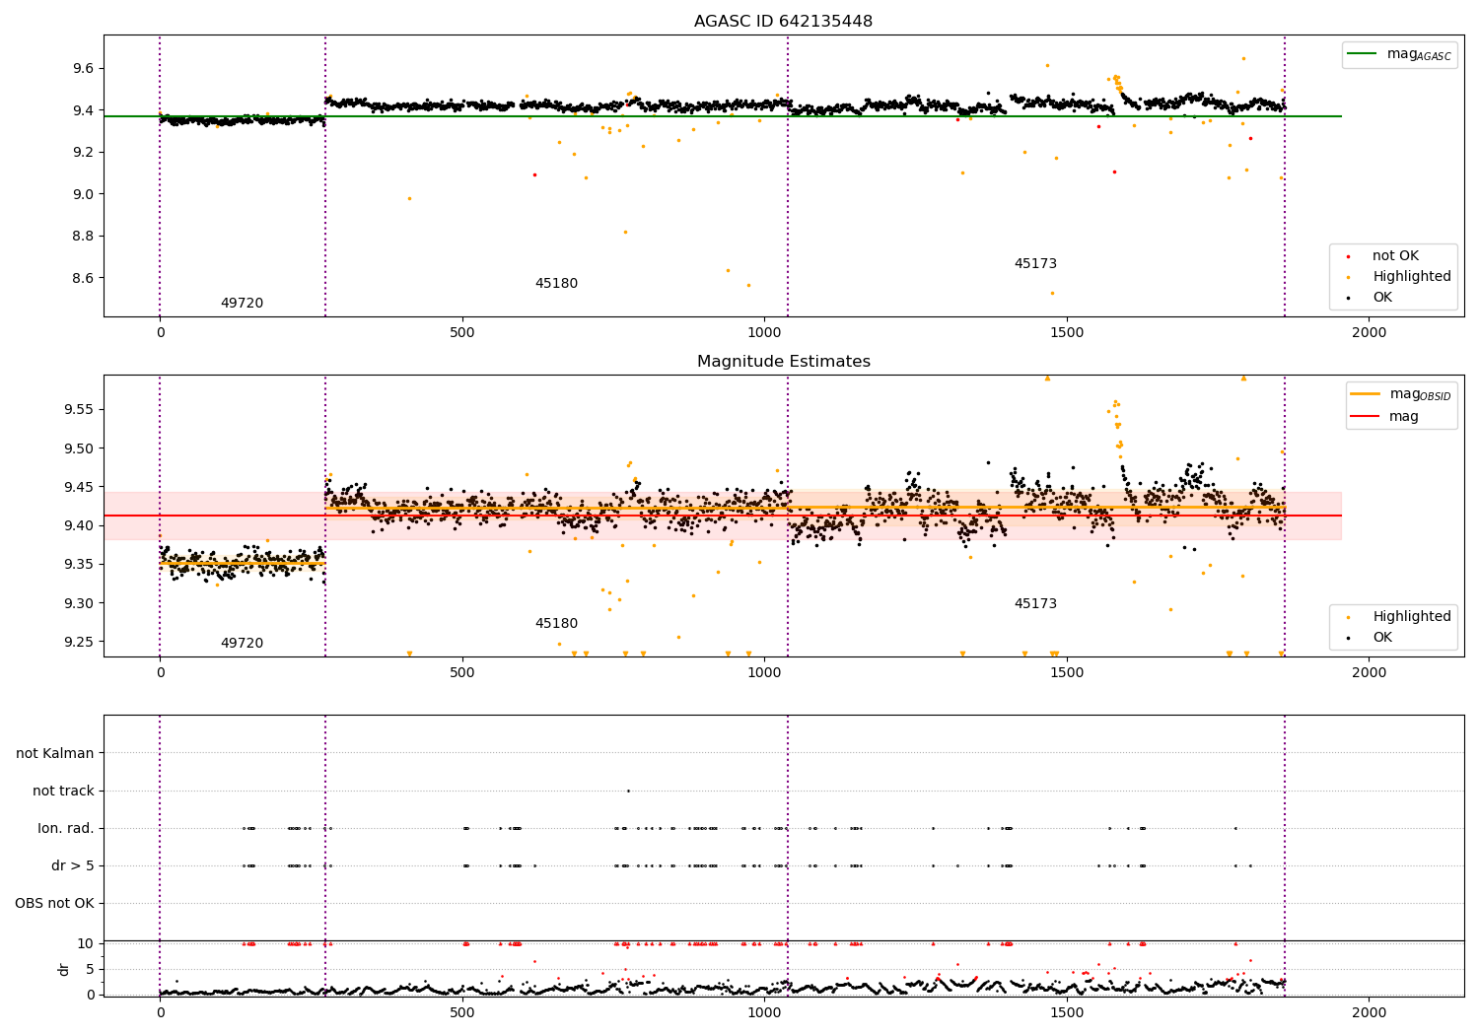Click the 8.8 tick label on top plot
This screenshot has width=1479, height=1035.
[83, 236]
